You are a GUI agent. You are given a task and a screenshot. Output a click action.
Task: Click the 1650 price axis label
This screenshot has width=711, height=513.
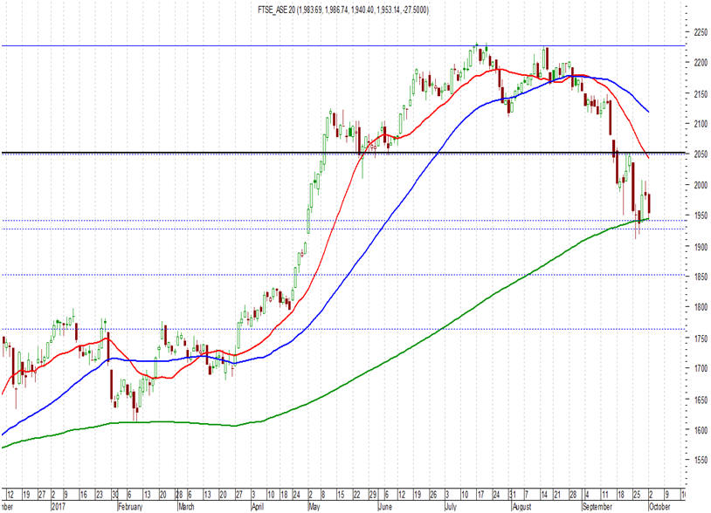(701, 400)
